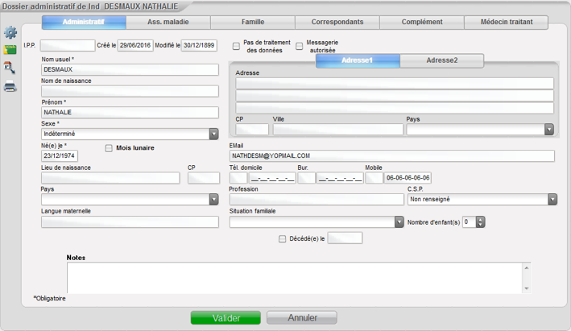Enable Pas de traitement des données checkbox
The image size is (571, 331).
click(236, 46)
